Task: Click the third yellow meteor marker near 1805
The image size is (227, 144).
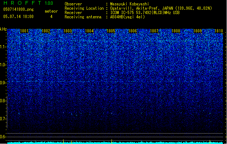Action: (112, 141)
